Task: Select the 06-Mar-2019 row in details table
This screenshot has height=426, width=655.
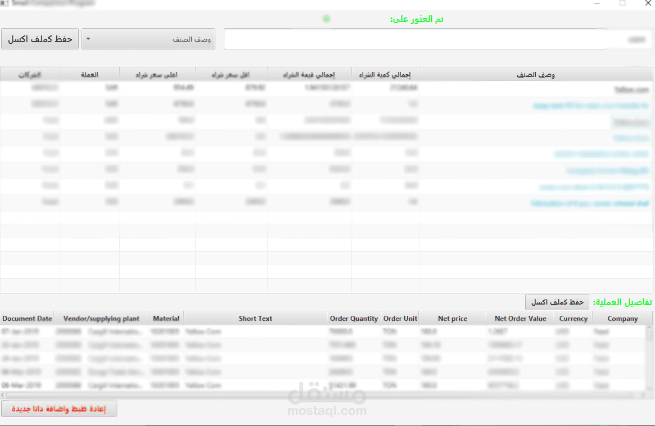Action: click(225, 386)
